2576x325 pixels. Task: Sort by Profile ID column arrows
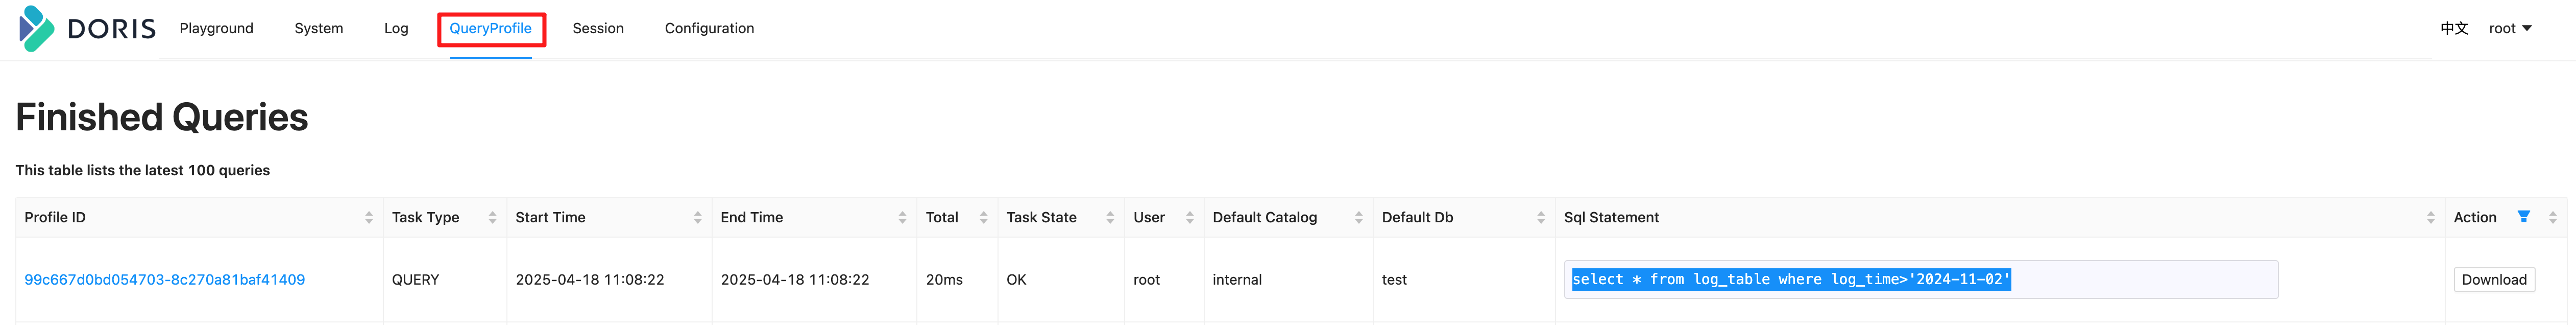point(369,217)
